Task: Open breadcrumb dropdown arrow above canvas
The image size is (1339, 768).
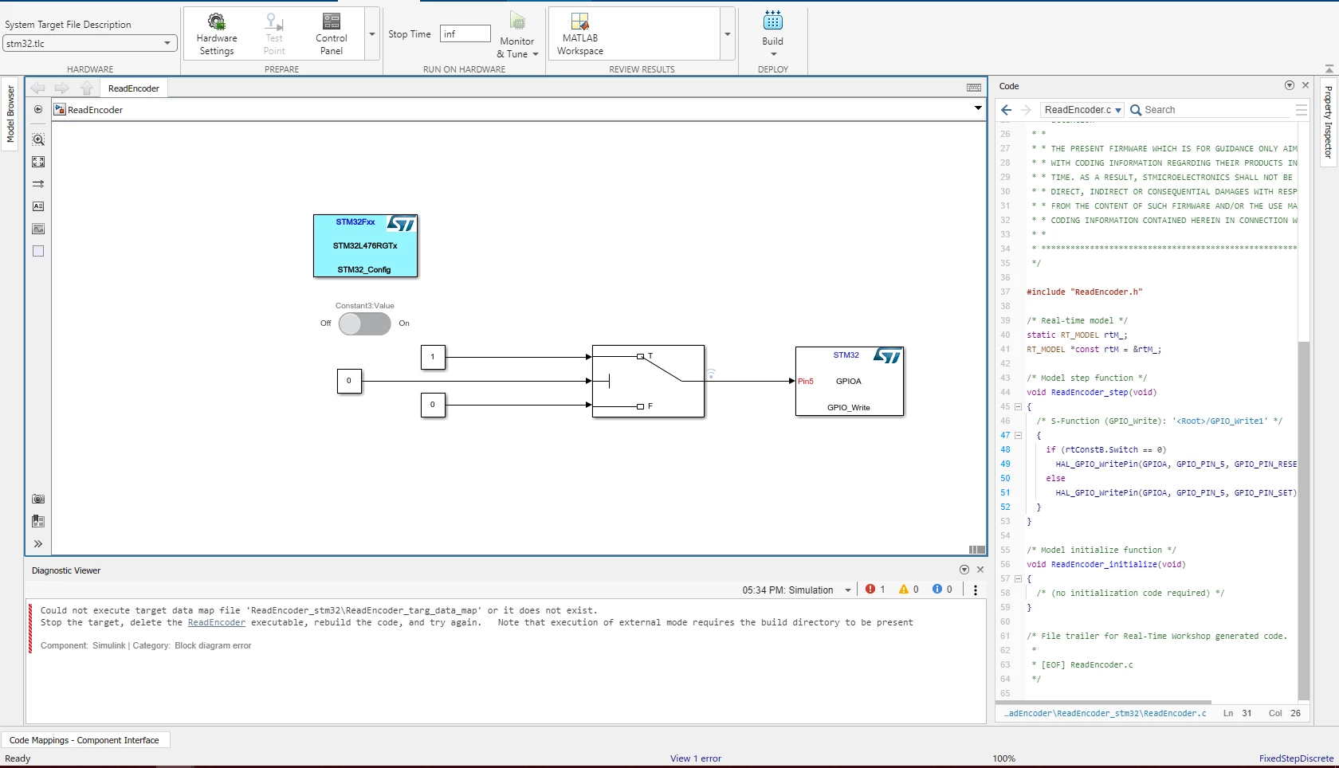Action: (x=978, y=108)
